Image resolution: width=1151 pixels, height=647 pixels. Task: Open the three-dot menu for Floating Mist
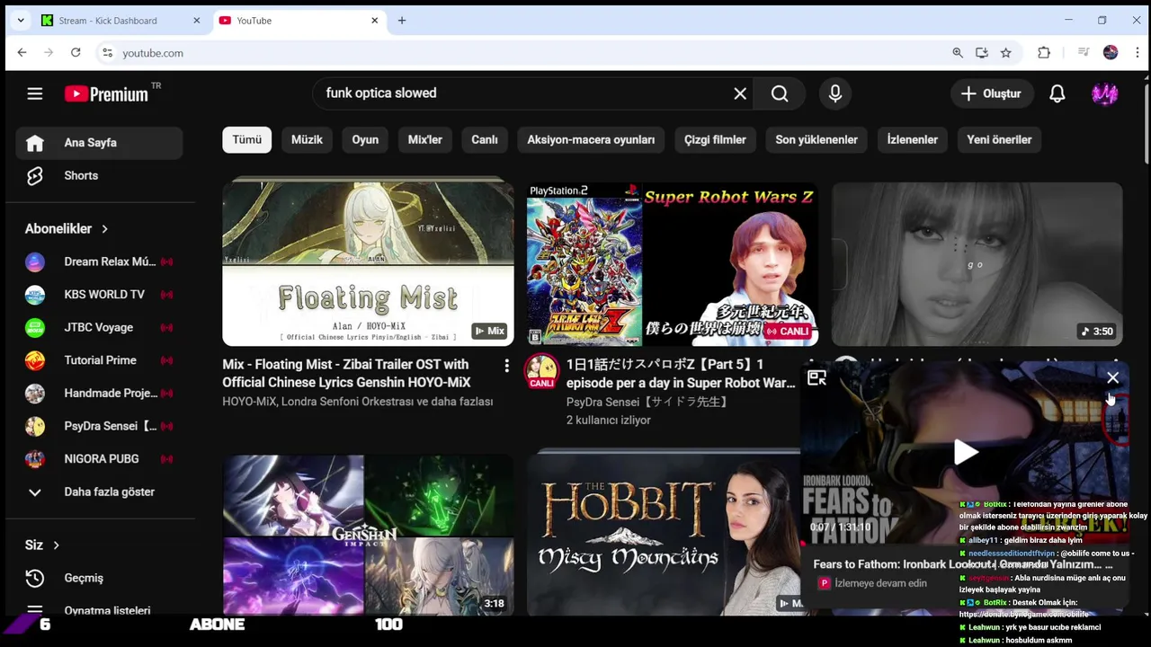click(x=506, y=366)
